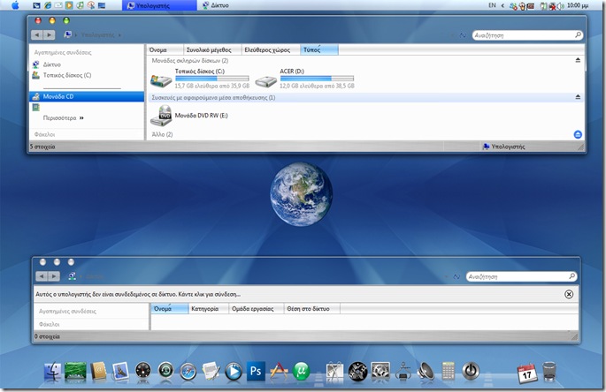606x392 pixels.
Task: Expand Περισσότερα chevron in favorites sidebar
Action: pos(81,118)
